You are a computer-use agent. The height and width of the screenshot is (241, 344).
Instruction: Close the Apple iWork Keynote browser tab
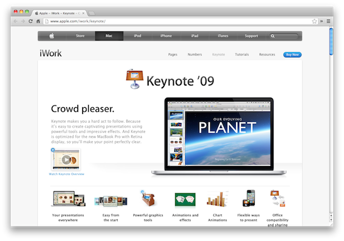point(83,13)
